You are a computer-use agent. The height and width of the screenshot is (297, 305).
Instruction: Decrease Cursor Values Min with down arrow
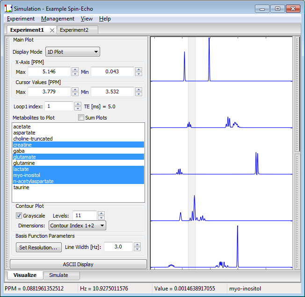click(138, 94)
